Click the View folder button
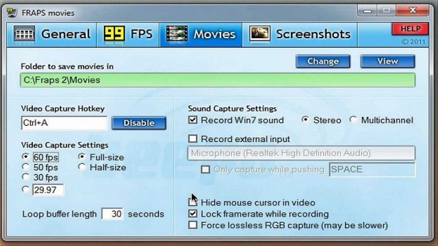The width and height of the screenshot is (438, 246). [x=388, y=61]
